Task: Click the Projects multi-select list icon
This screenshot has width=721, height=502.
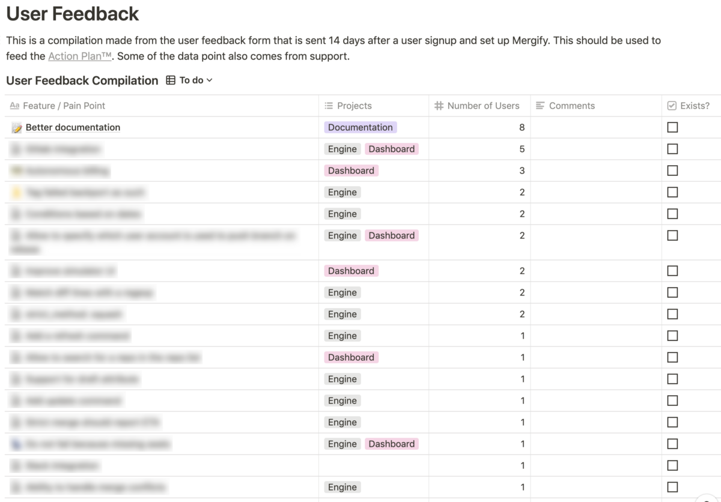Action: [329, 106]
